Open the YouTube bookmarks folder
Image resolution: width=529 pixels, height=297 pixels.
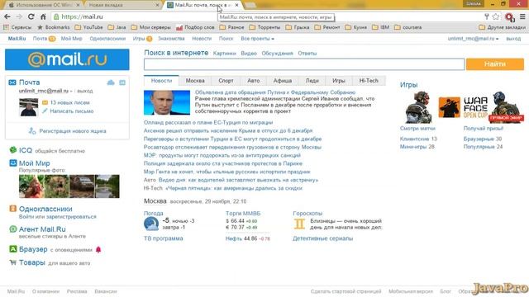tap(88, 27)
